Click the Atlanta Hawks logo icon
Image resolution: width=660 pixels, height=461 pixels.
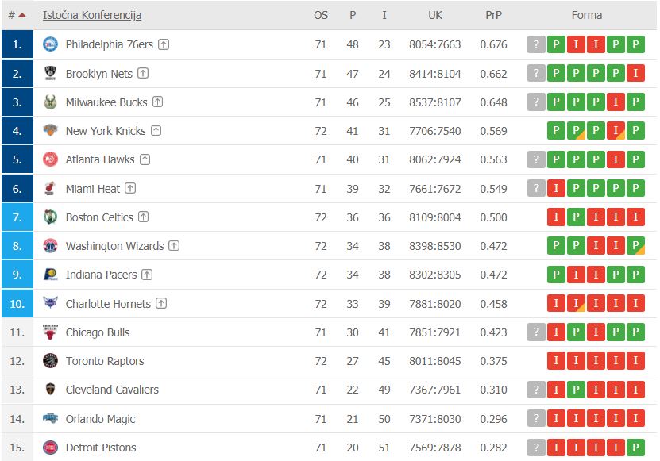click(50, 159)
